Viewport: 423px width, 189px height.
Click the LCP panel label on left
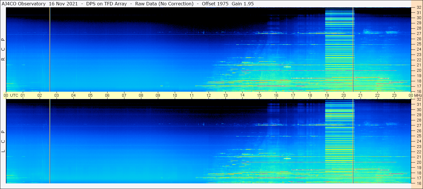[3, 141]
